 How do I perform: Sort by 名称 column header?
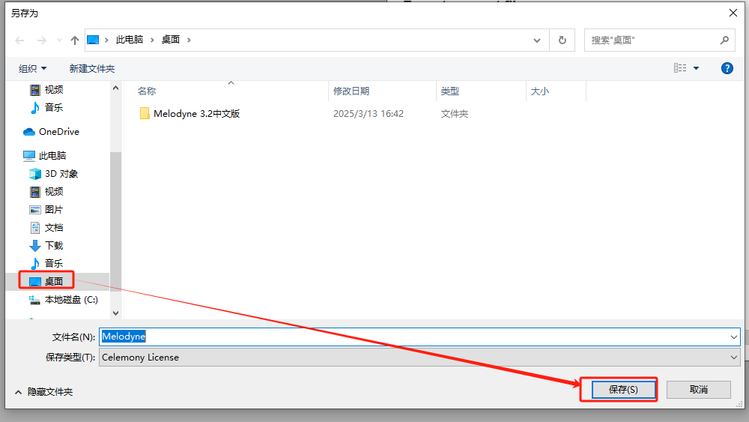click(x=147, y=91)
